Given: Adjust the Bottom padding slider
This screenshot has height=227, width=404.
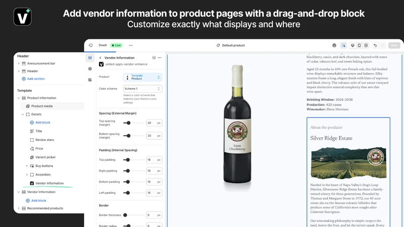Looking at the screenshot, I should pyautogui.click(x=128, y=182).
